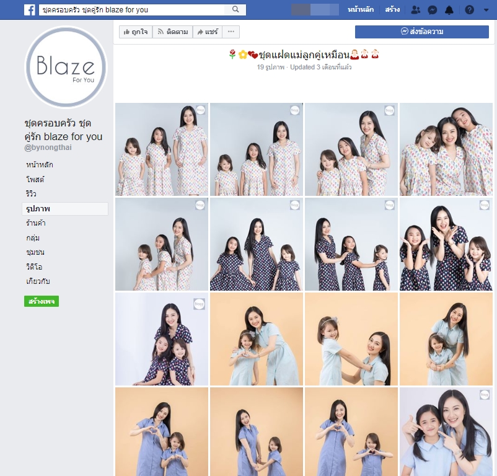Select รูปภาพ in the left sidebar
Viewport: 497px width, 476px height.
38,209
